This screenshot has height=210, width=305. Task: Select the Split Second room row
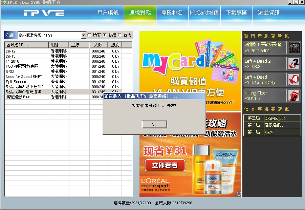[x=68, y=82]
